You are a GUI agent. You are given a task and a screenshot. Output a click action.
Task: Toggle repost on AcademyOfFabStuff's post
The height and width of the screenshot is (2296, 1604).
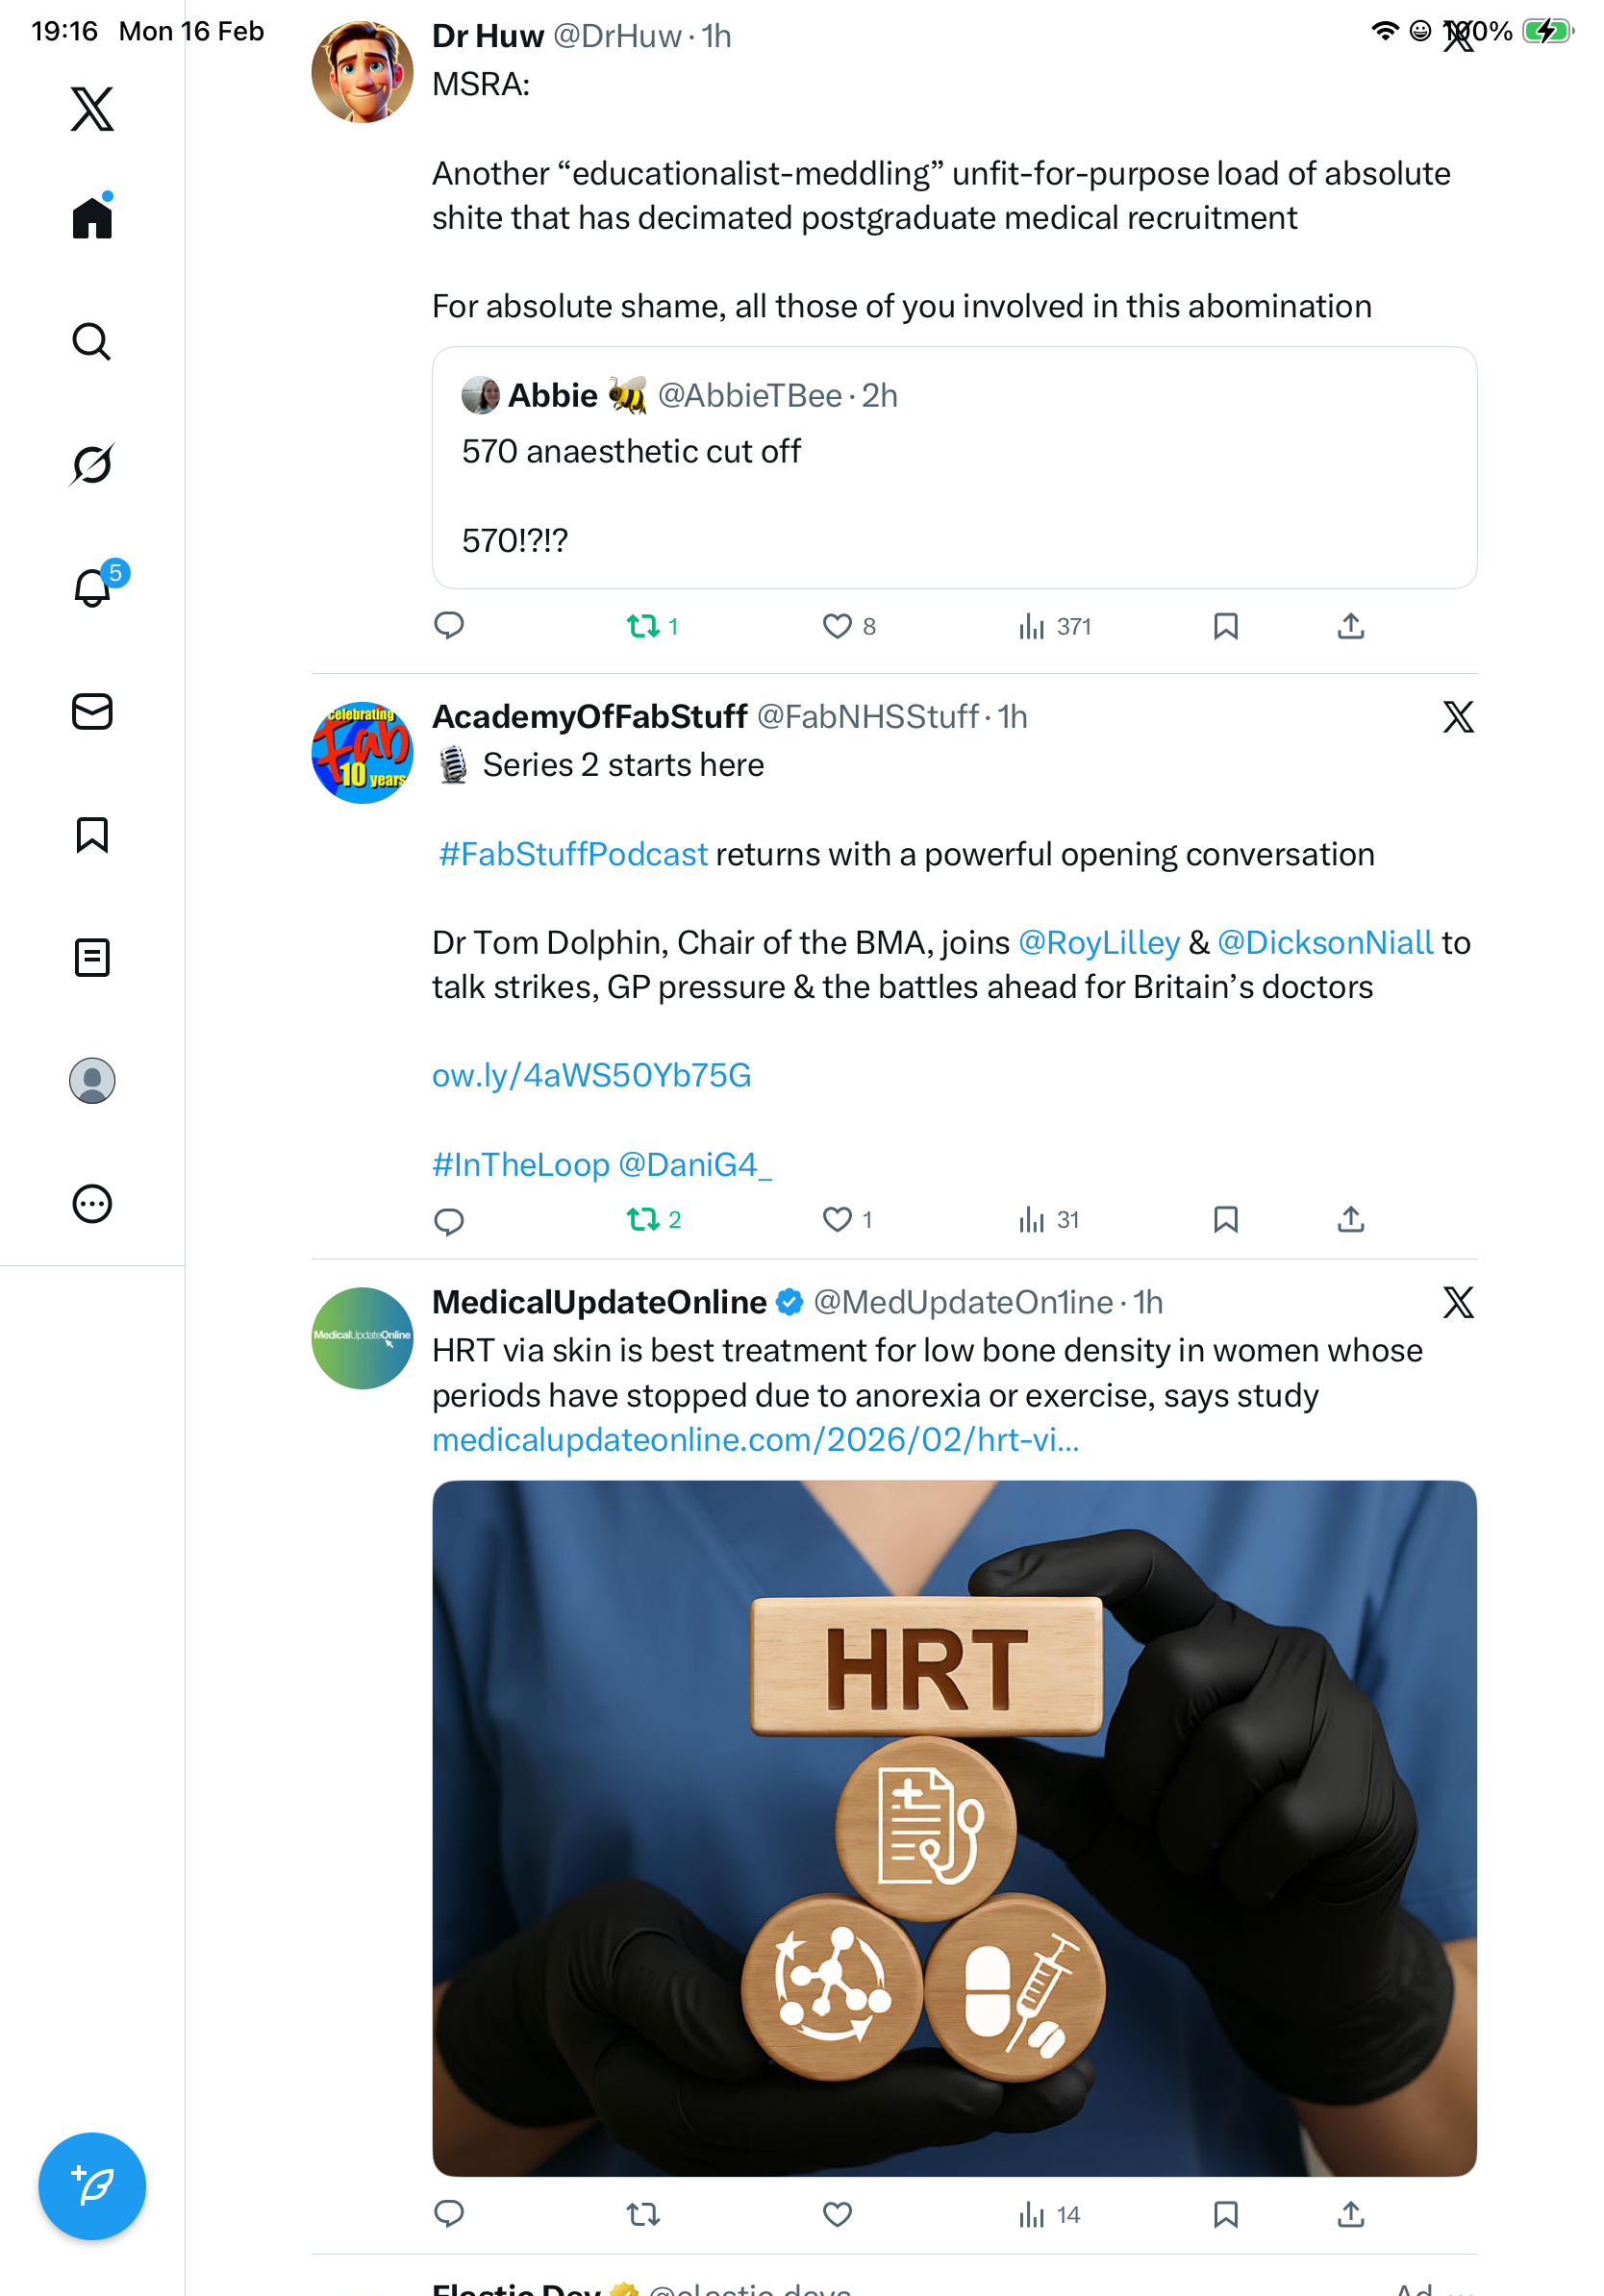[x=643, y=1219]
